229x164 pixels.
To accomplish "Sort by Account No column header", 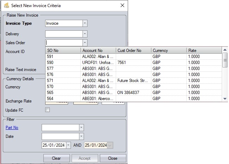I will click(x=98, y=51).
